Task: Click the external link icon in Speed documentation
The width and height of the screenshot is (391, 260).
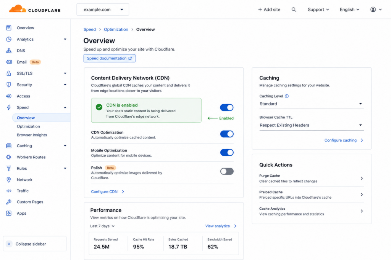Action: click(130, 58)
